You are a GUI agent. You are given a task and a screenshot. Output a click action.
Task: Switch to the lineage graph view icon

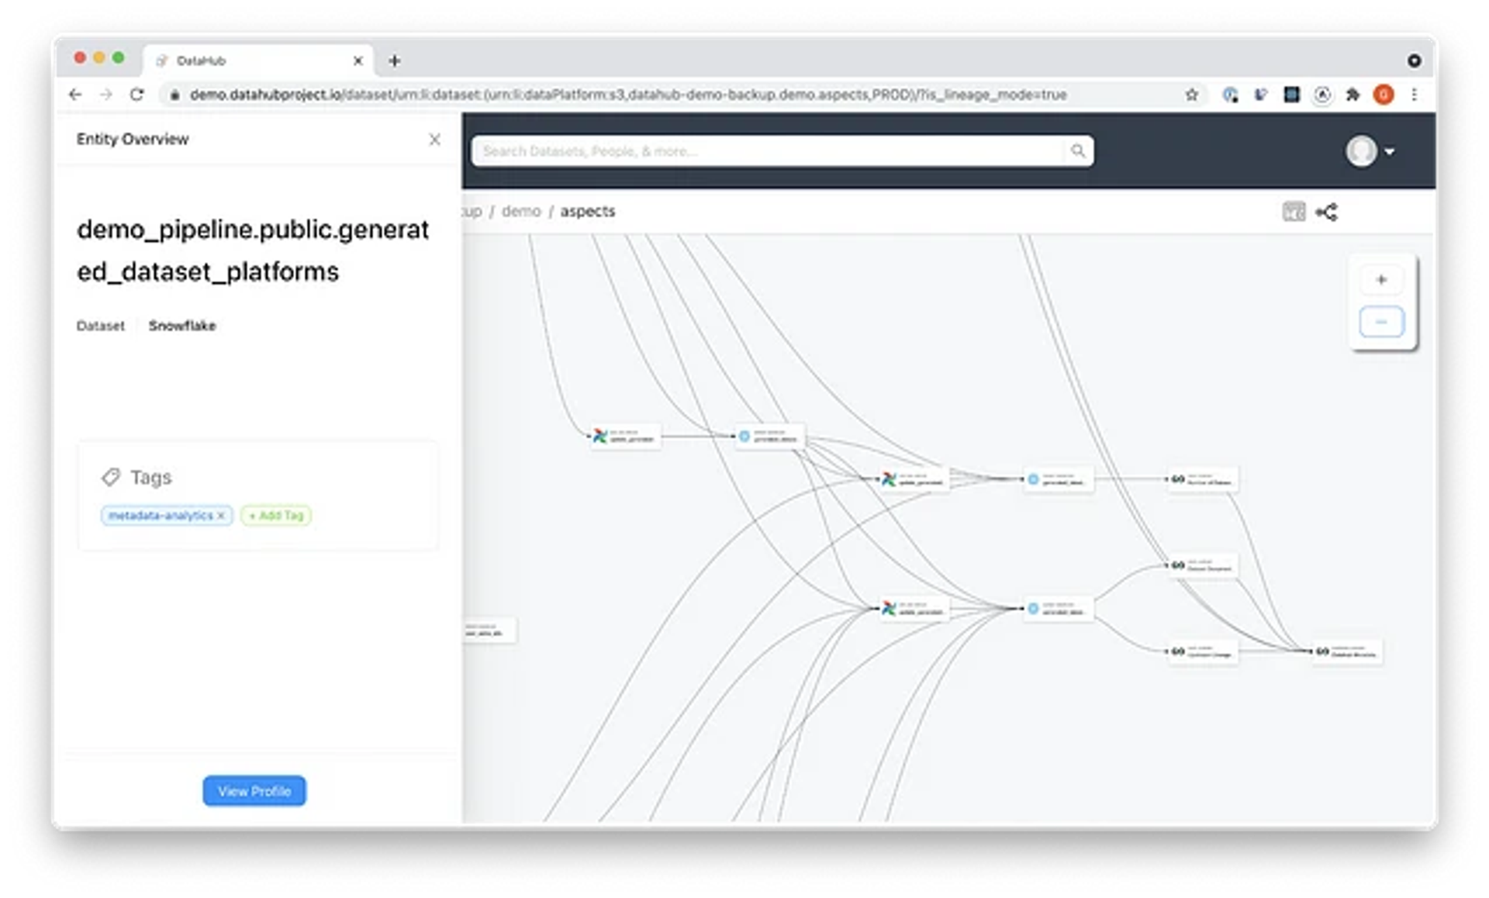click(x=1327, y=212)
